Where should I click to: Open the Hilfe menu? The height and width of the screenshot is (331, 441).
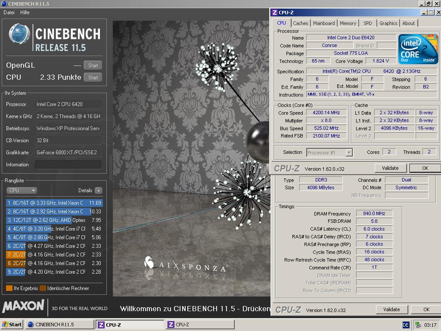tap(25, 12)
